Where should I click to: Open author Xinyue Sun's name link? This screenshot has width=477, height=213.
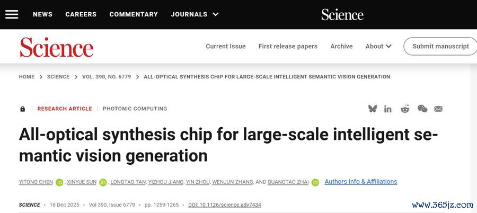tap(81, 182)
